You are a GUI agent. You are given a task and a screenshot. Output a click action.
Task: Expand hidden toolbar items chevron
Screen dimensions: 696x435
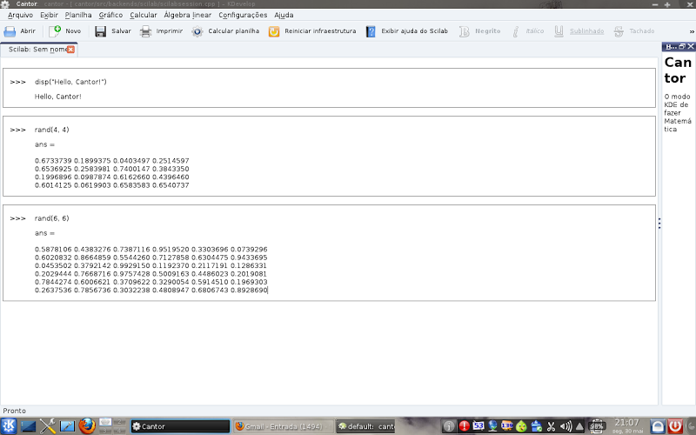click(692, 31)
